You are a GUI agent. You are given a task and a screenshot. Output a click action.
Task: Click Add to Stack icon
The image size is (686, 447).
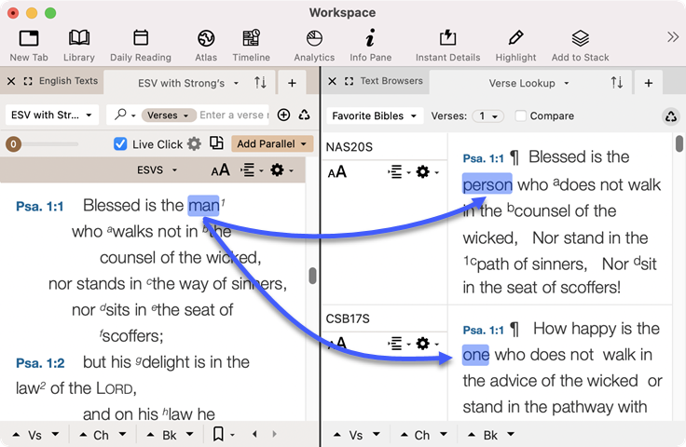580,44
